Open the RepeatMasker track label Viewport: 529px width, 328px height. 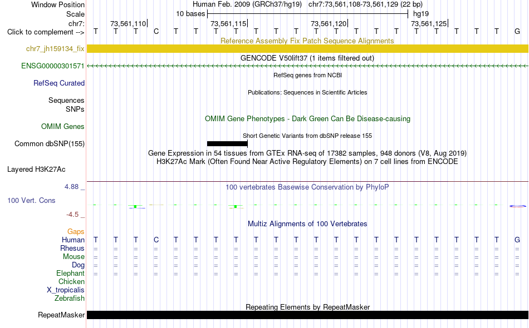pos(61,315)
